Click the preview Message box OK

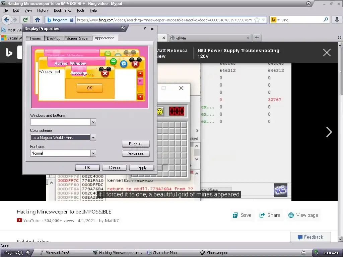tap(89, 88)
